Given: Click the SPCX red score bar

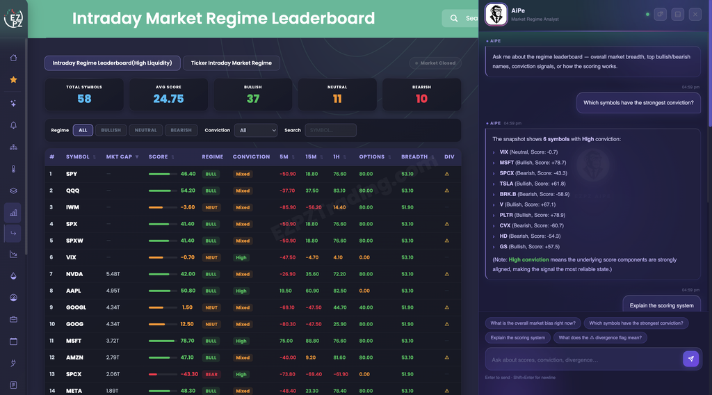Looking at the screenshot, I should coord(163,375).
